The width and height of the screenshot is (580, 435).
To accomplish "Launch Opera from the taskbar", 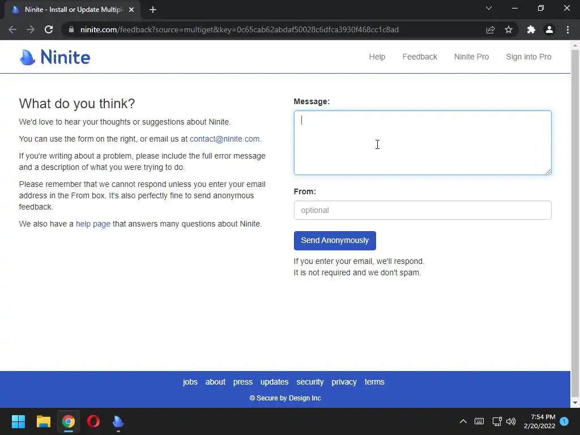I will tap(93, 421).
